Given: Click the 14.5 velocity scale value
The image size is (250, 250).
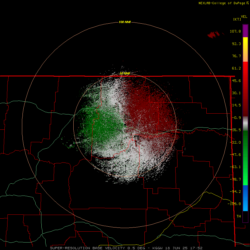Looking at the screenshot, I should click(x=236, y=105).
